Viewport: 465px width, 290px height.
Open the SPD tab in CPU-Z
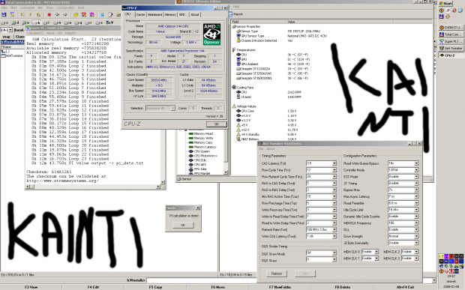[x=182, y=14]
